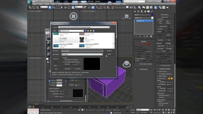Open the Modifier List dropdown

click(152, 18)
